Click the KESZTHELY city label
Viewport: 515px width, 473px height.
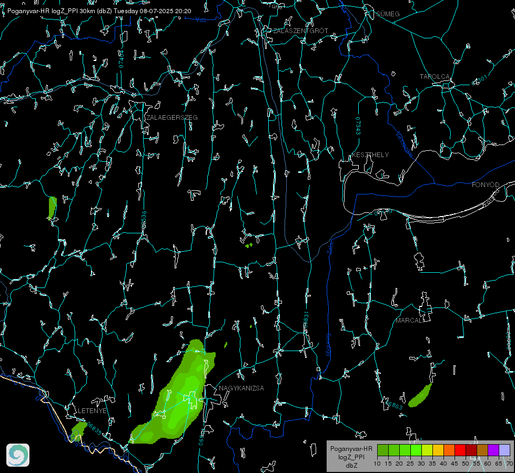click(x=370, y=155)
